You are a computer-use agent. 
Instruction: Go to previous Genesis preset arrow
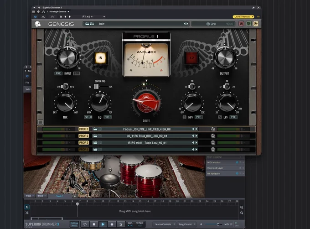pos(185,24)
